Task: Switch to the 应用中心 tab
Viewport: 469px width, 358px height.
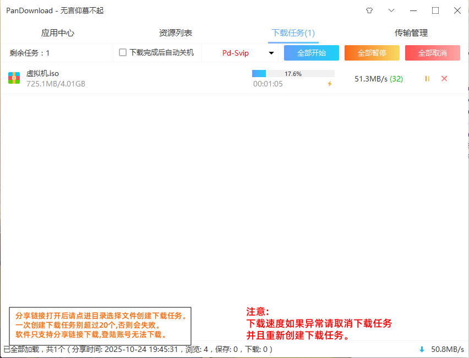Action: (x=58, y=33)
